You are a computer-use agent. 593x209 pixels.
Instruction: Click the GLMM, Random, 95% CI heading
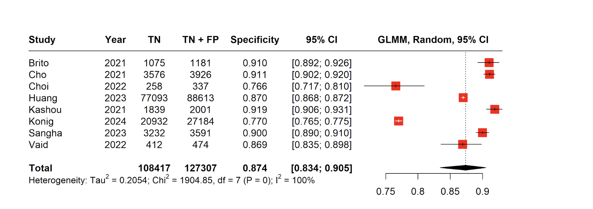tap(433, 40)
